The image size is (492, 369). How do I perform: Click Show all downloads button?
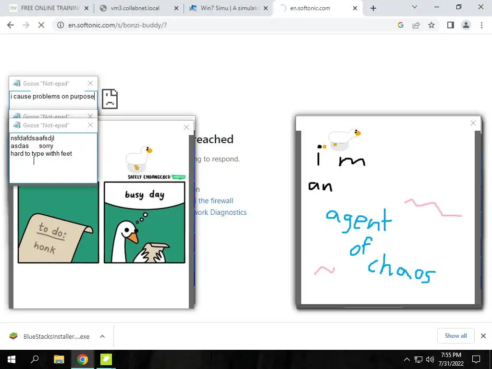point(455,336)
